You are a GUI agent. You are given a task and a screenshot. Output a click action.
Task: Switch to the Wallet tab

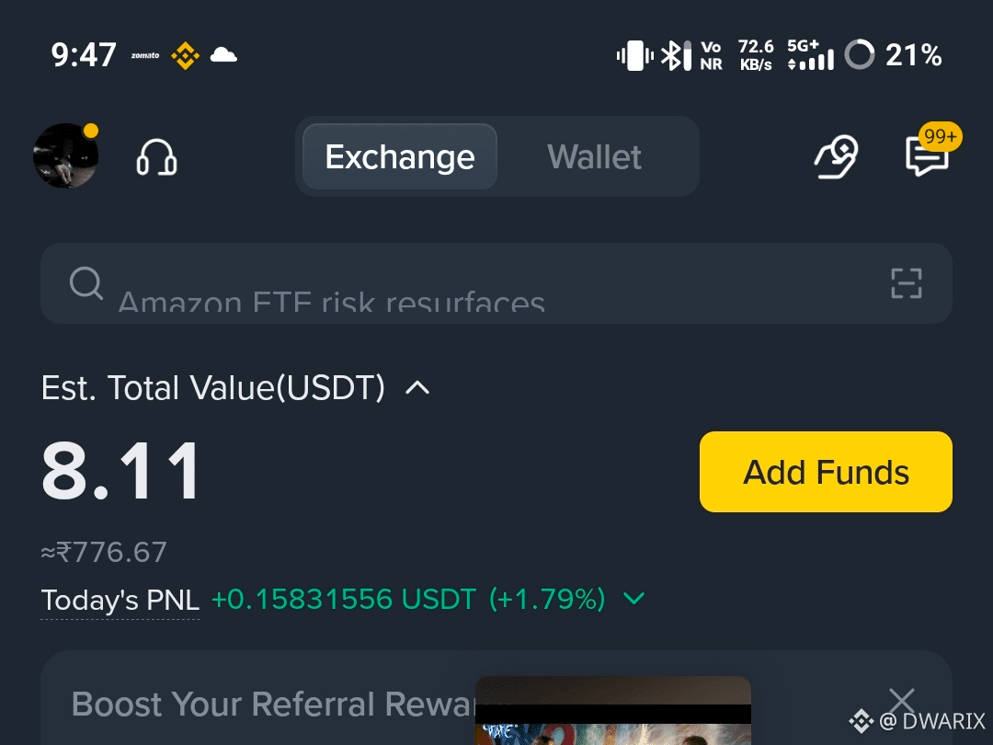(594, 156)
